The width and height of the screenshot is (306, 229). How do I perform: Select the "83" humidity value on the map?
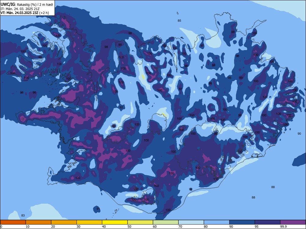23,215
